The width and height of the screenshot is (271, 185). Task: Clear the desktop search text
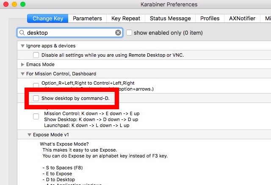[x=118, y=33]
